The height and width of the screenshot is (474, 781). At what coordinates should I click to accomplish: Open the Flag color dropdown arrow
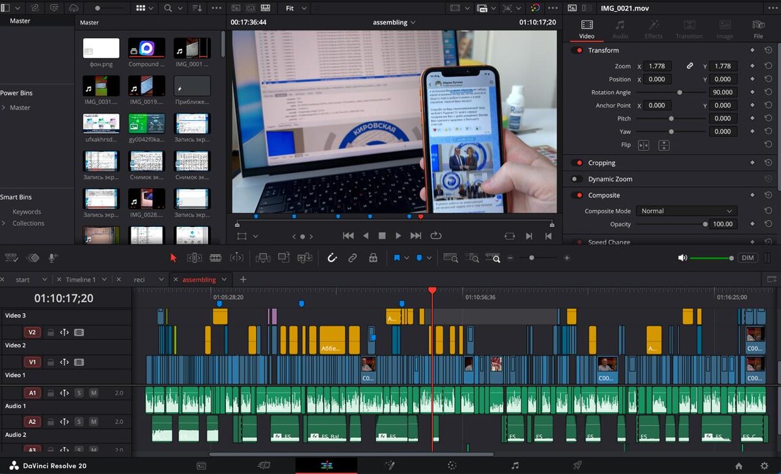[407, 258]
